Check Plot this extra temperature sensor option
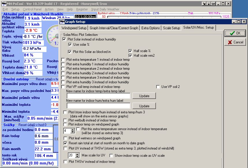Screen dimensions: 248x168 (78, 129)
